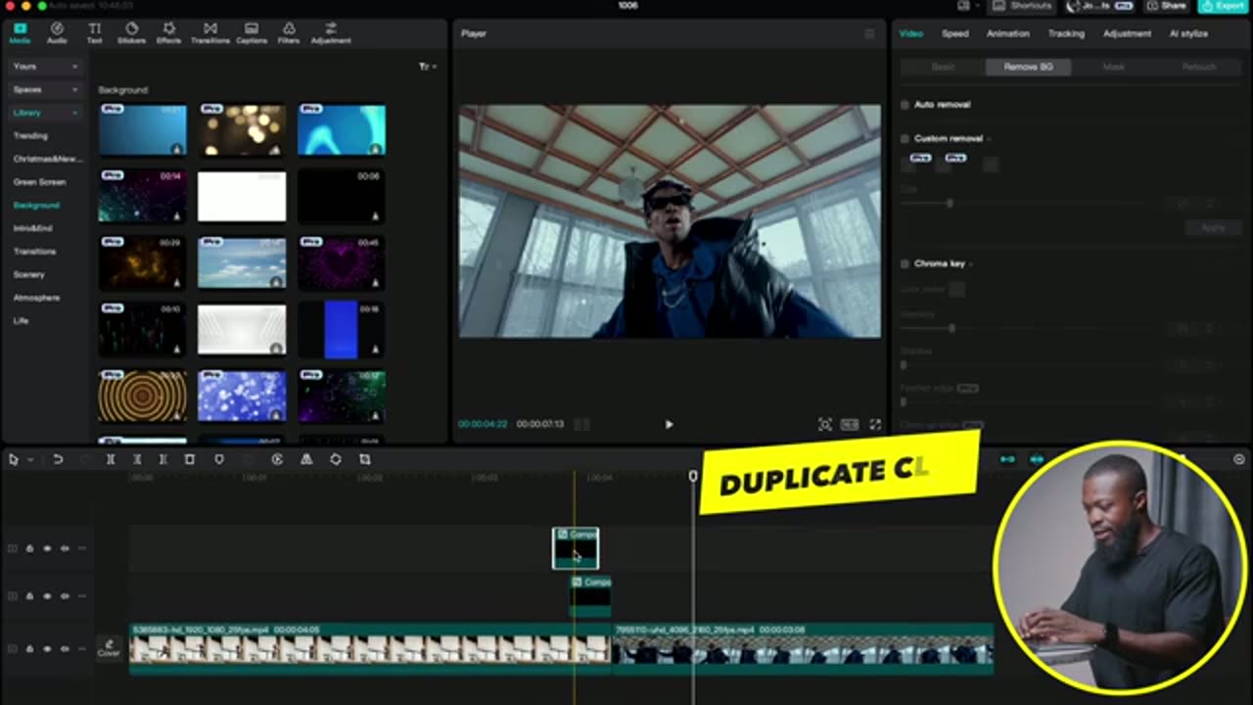Switch to the AI stylize tab
The width and height of the screenshot is (1253, 705).
click(x=1188, y=33)
